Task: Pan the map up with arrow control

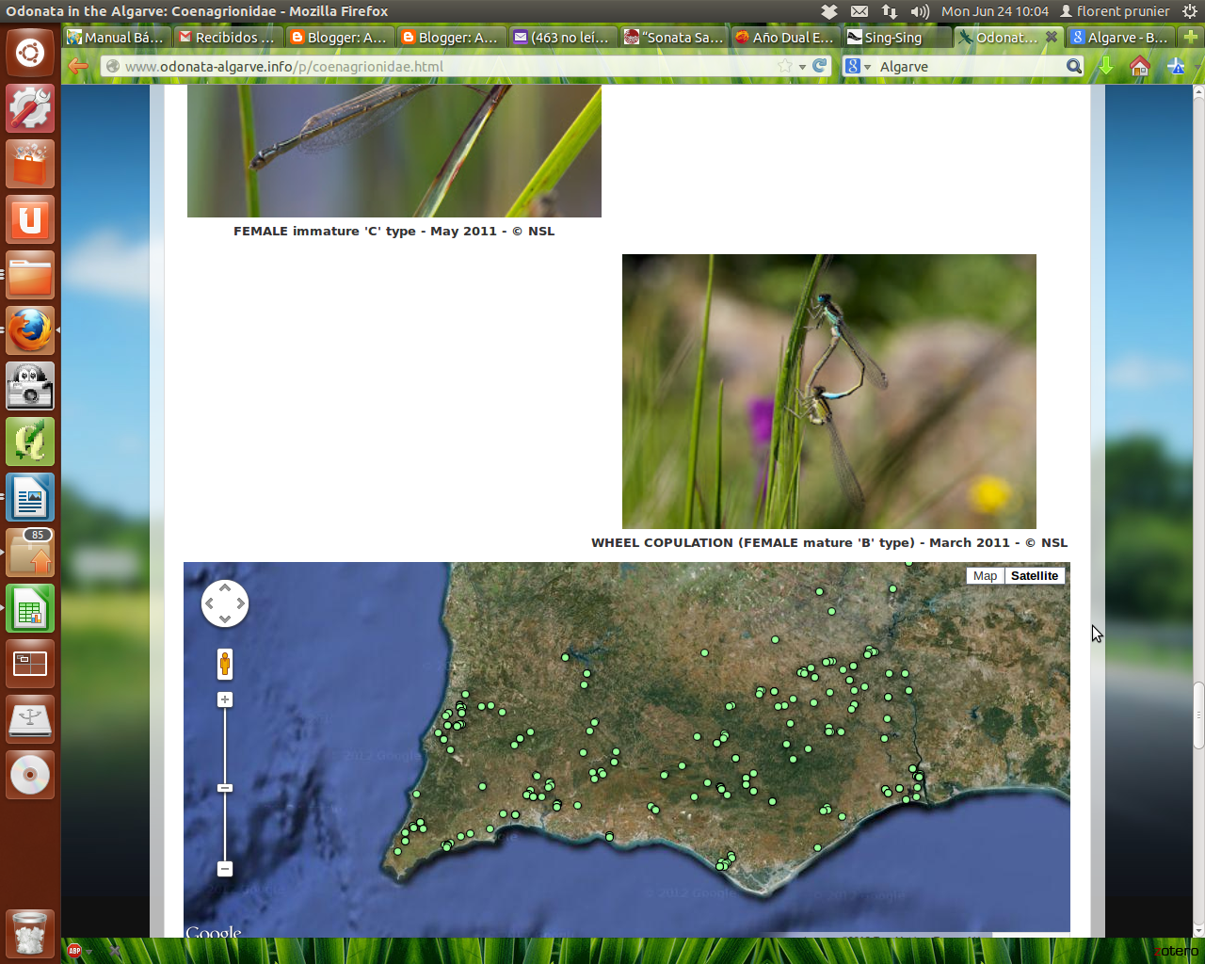Action: [225, 588]
